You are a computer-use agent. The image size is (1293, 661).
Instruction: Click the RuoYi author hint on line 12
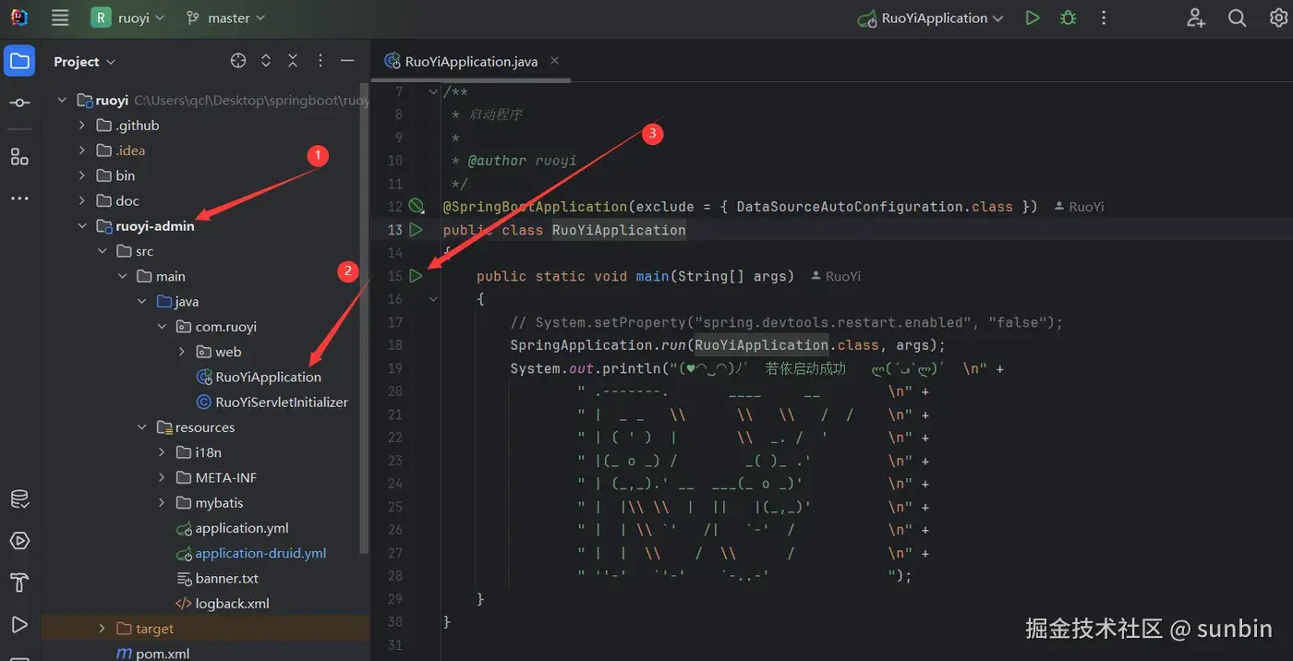pos(1079,207)
